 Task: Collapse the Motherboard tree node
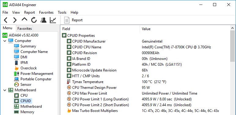tap(5, 90)
